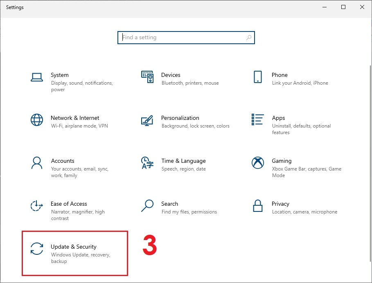Screen dimensions: 372x283
Task: Select the Accounts person icon
Action: point(37,163)
